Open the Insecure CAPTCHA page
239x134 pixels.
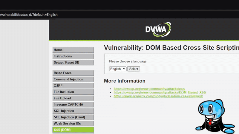pos(73,105)
